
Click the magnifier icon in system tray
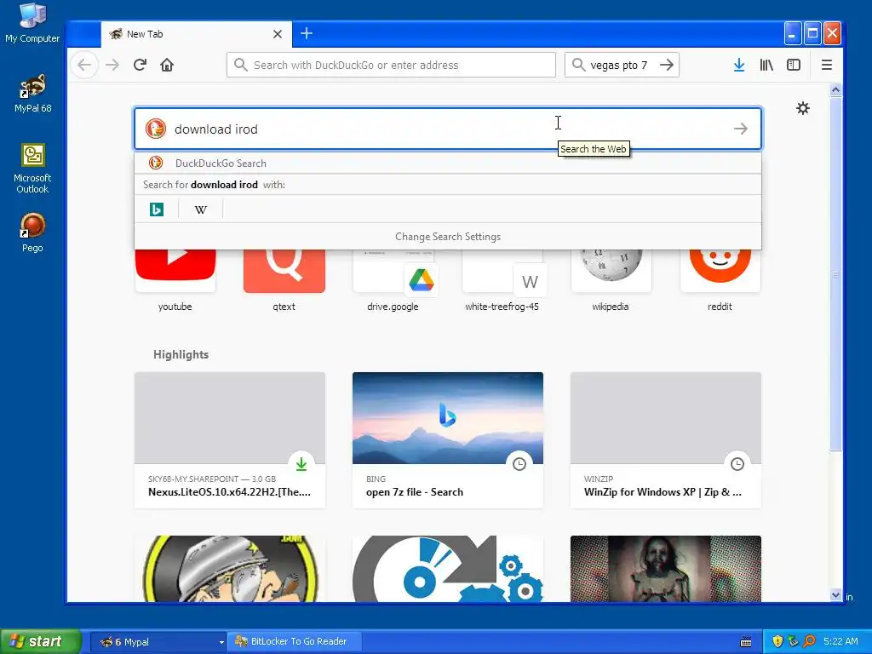(x=809, y=641)
